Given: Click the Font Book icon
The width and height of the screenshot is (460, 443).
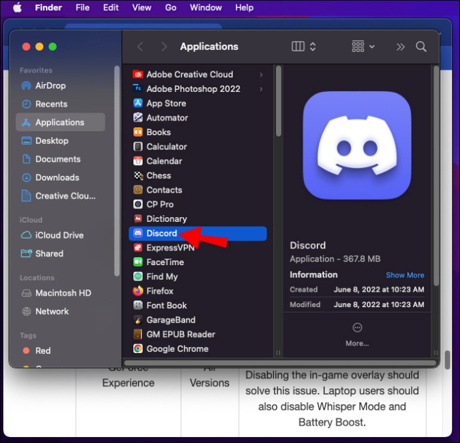Looking at the screenshot, I should coord(138,305).
